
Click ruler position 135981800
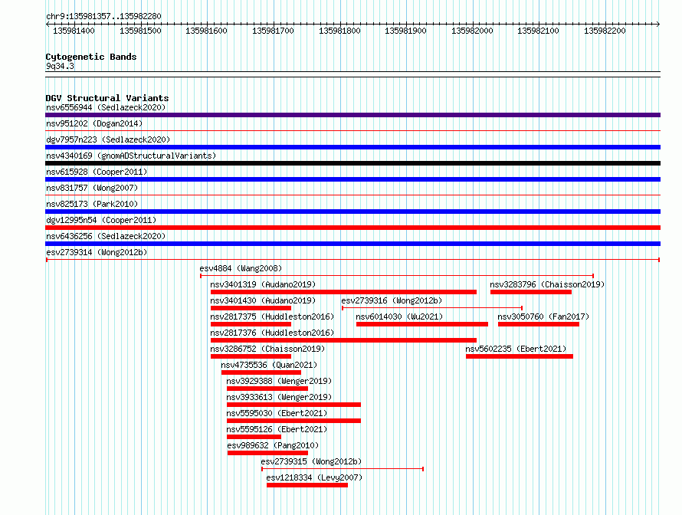(x=339, y=31)
